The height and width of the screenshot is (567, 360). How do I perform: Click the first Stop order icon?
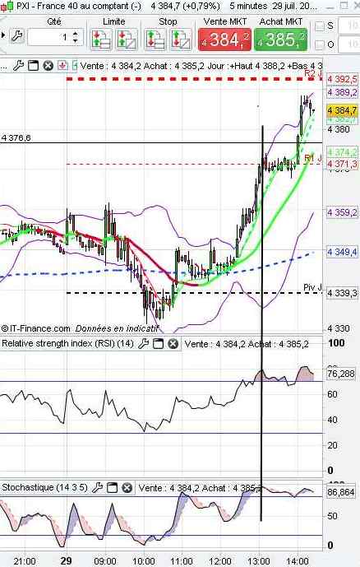click(155, 39)
